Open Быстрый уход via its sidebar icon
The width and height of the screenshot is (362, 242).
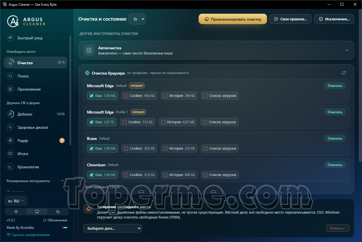coord(10,38)
